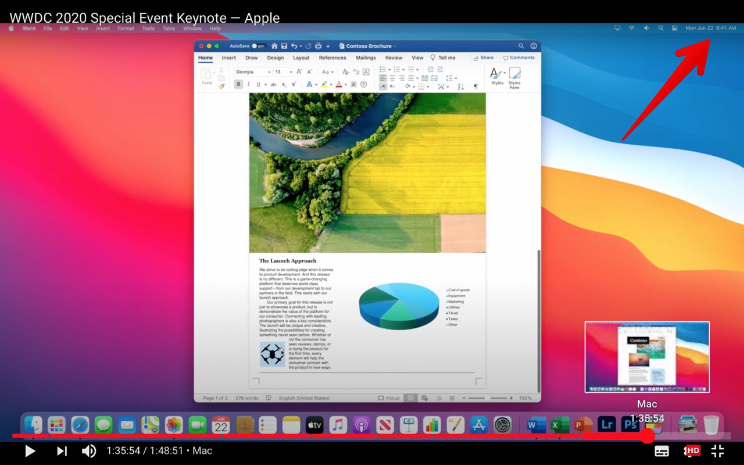
Task: Click the Tell me search field
Action: tap(443, 58)
